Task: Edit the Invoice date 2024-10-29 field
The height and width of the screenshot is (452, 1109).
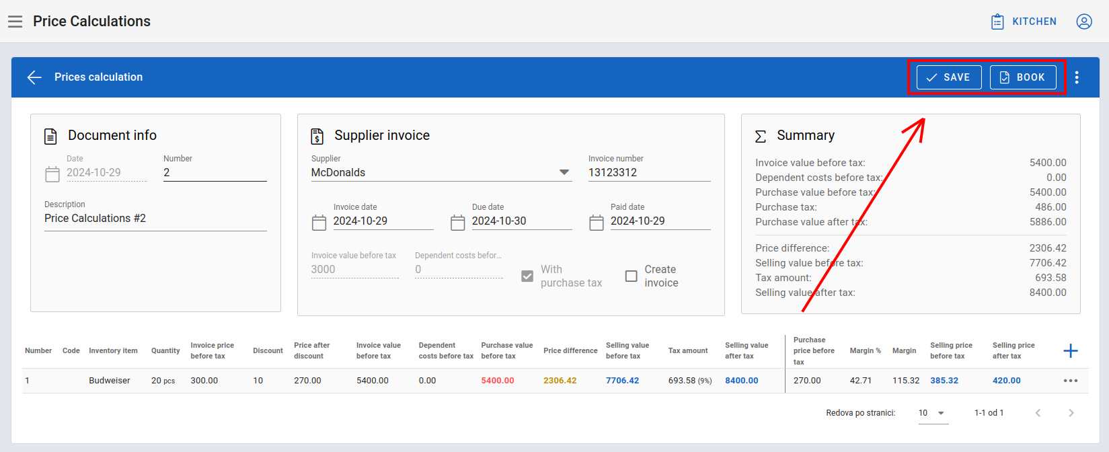Action: click(x=383, y=221)
